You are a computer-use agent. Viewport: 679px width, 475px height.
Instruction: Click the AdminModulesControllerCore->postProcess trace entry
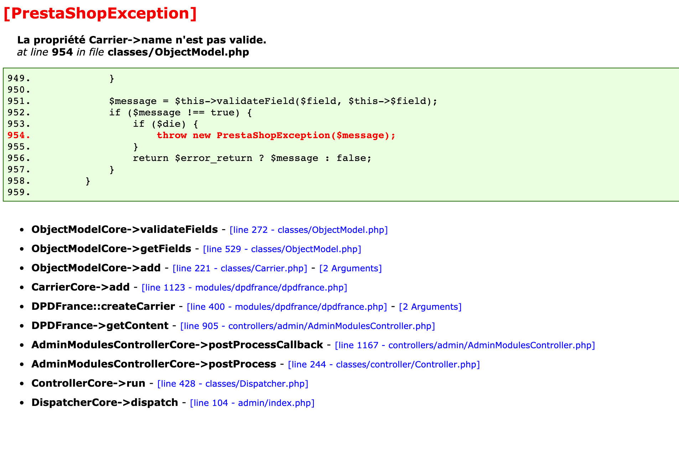tap(154, 364)
